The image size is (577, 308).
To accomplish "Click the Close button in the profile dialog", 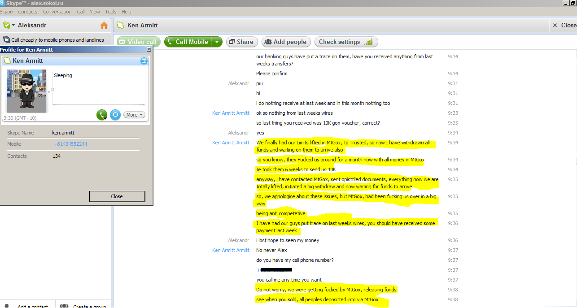I will [x=117, y=196].
